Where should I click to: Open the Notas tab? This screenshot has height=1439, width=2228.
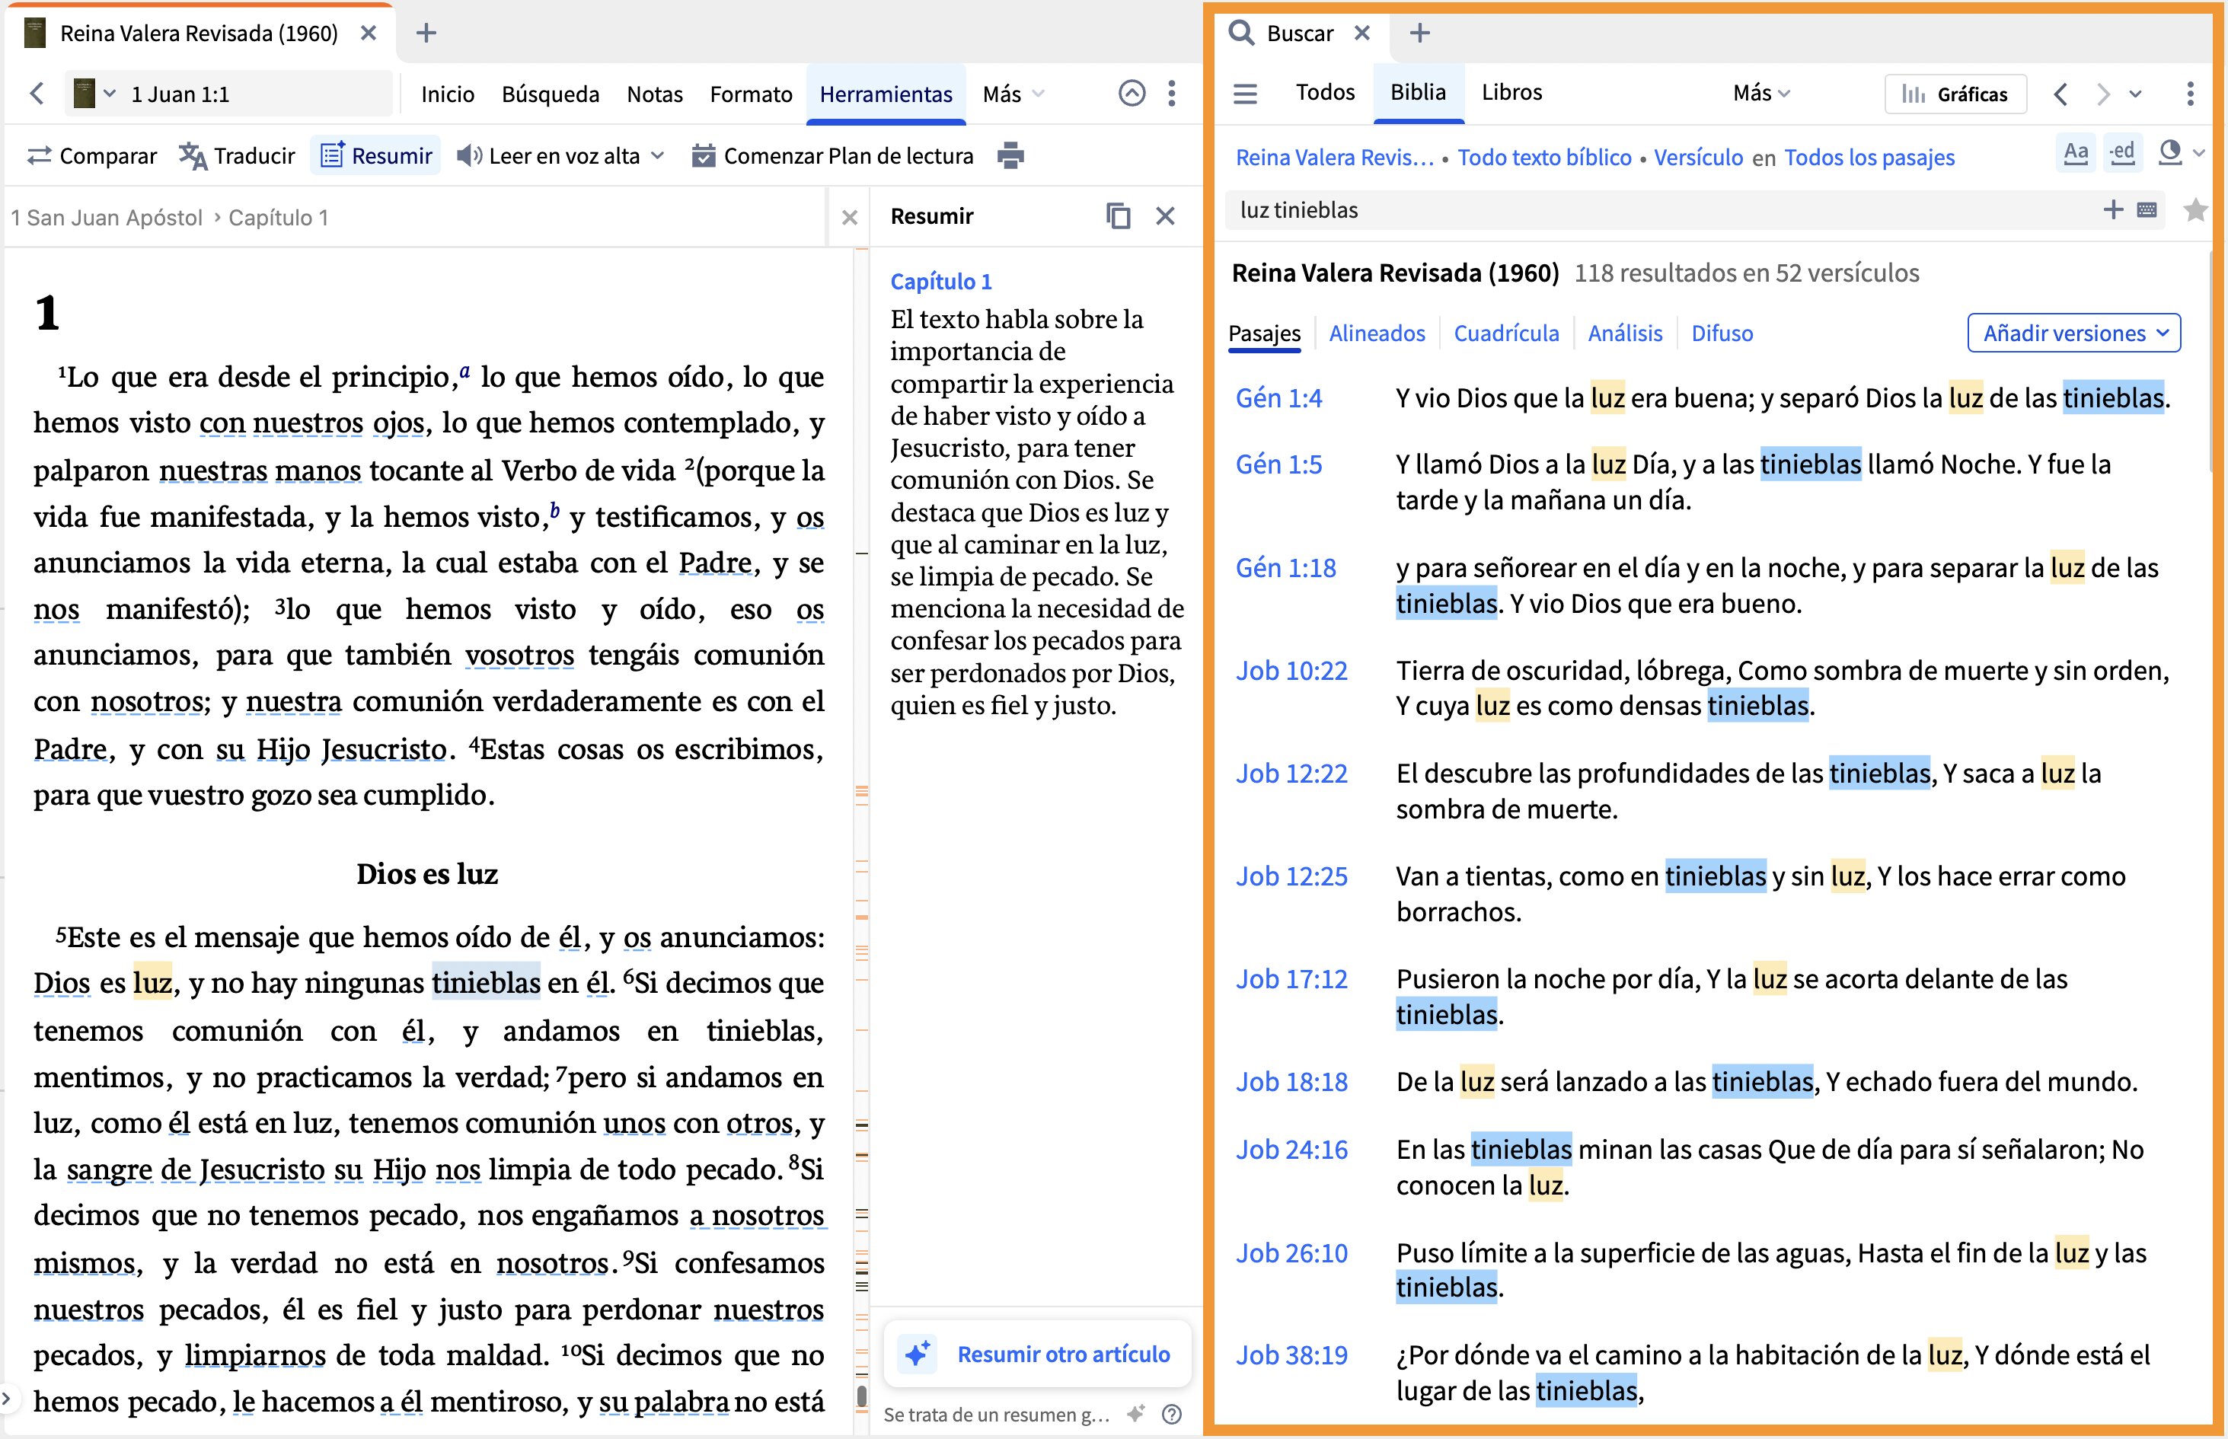654,94
